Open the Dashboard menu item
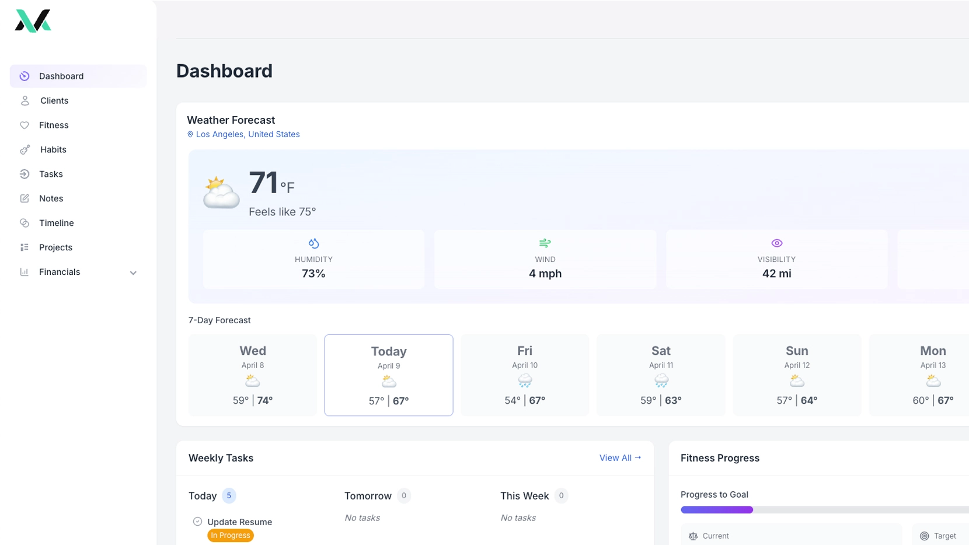969x545 pixels. 61,76
